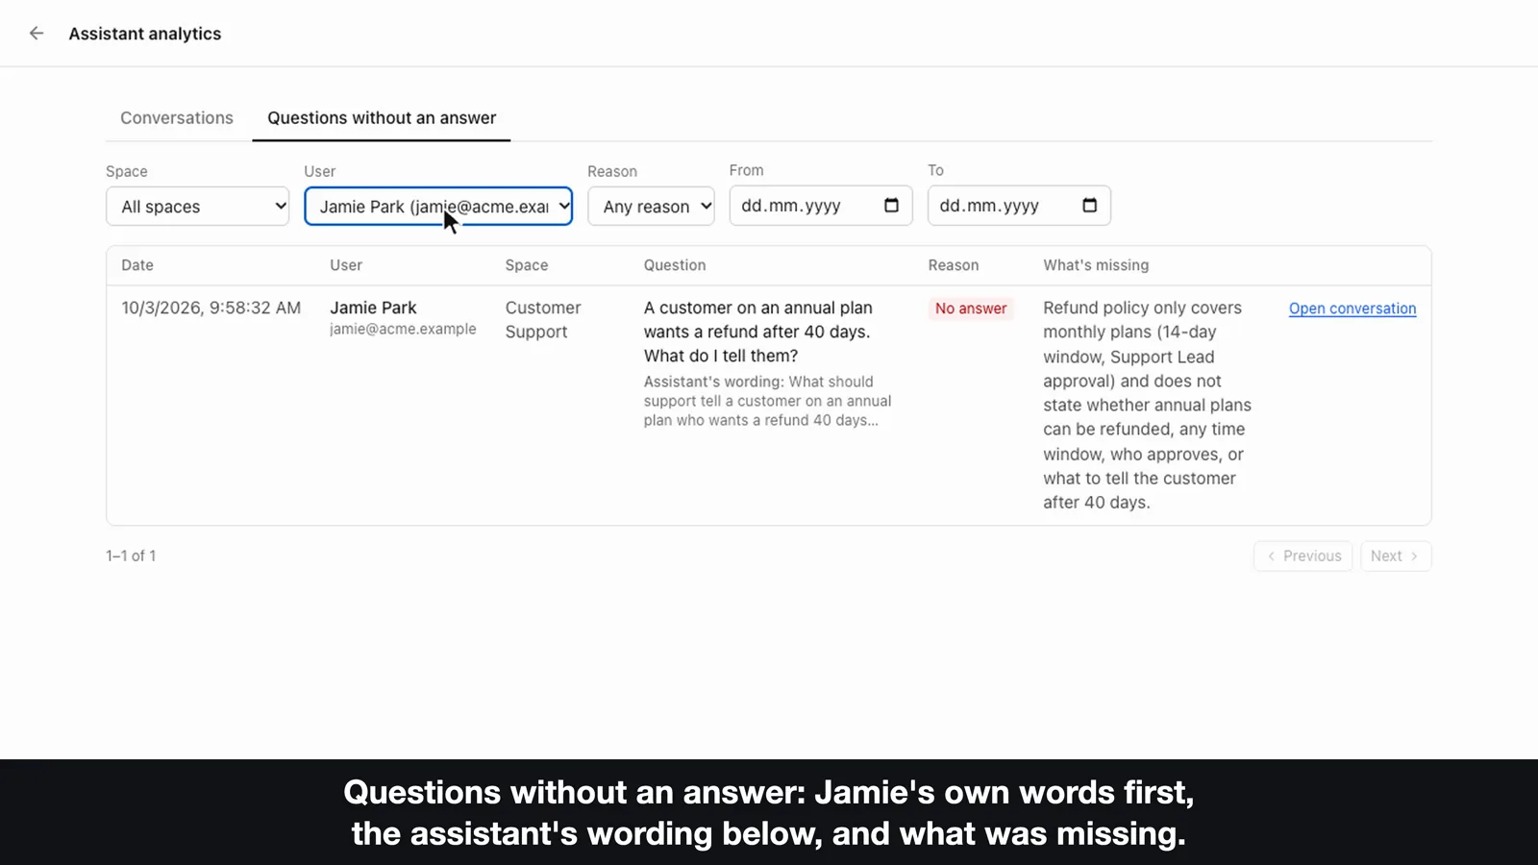Image resolution: width=1538 pixels, height=865 pixels.
Task: Click the From date input field
Action: [821, 206]
